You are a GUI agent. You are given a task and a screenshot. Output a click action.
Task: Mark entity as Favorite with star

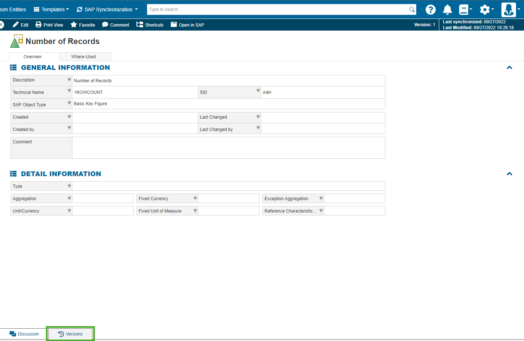coord(83,25)
